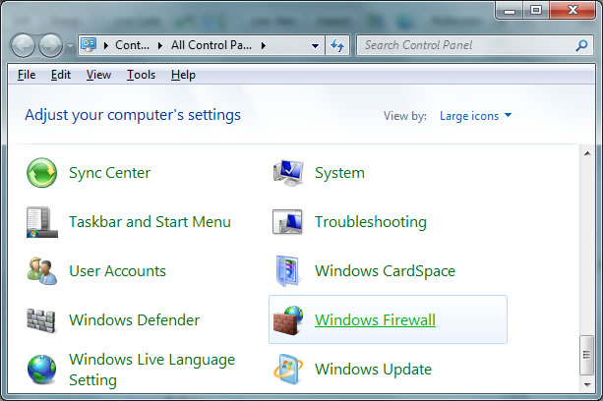Open the Edit menu
The height and width of the screenshot is (401, 603).
61,75
